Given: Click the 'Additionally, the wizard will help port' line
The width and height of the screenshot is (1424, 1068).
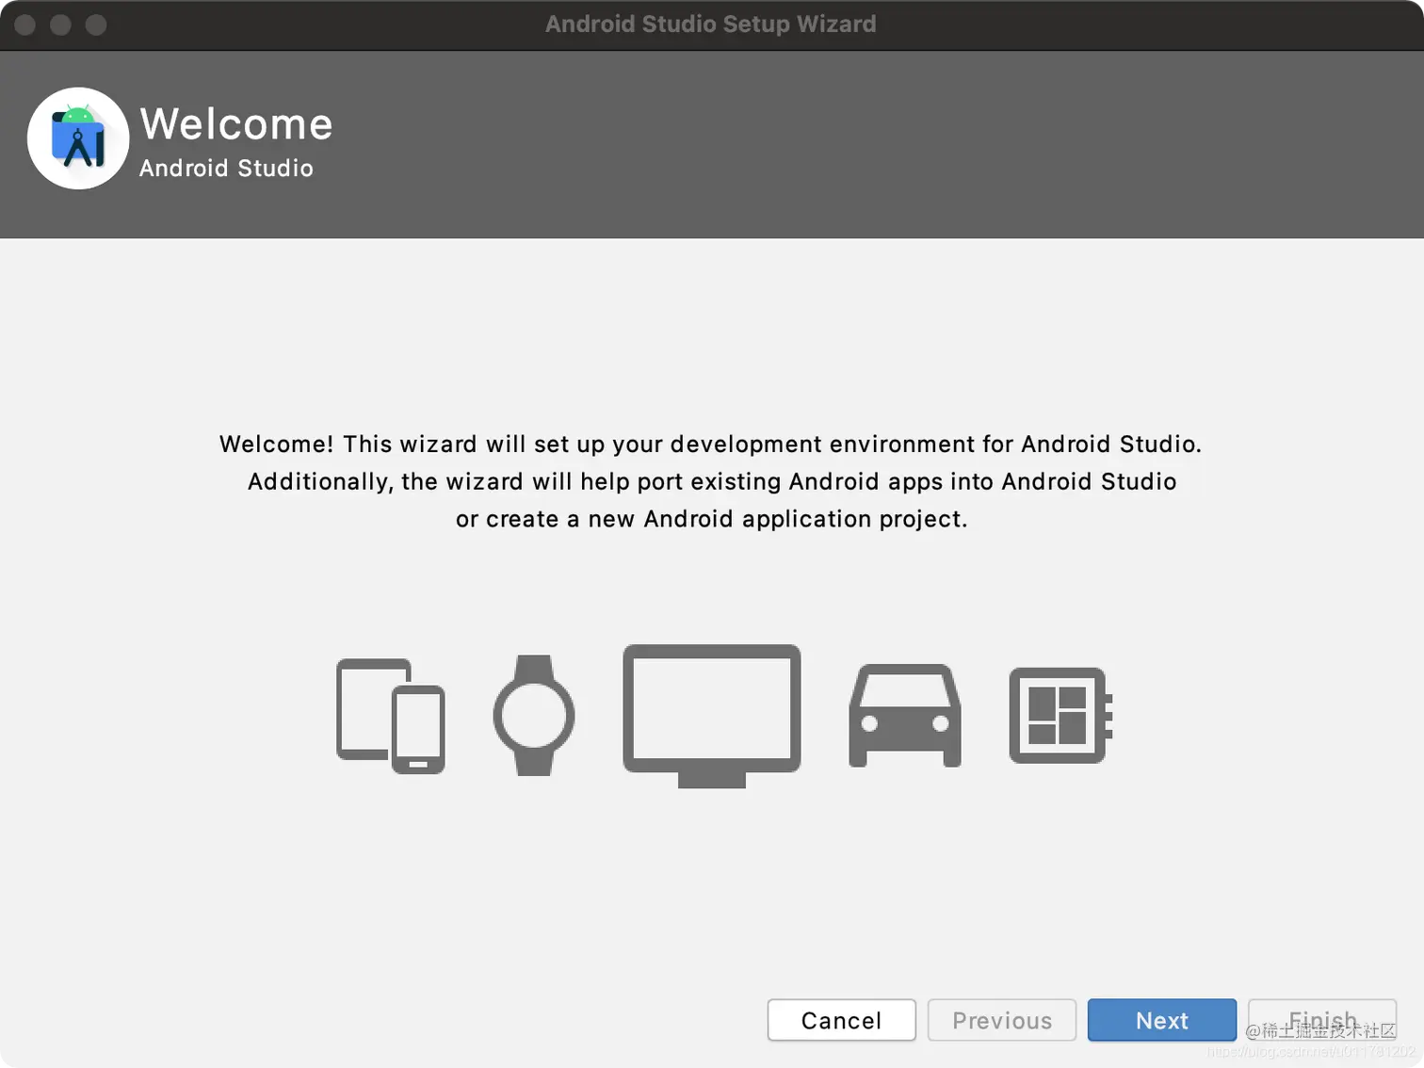Looking at the screenshot, I should pos(712,481).
